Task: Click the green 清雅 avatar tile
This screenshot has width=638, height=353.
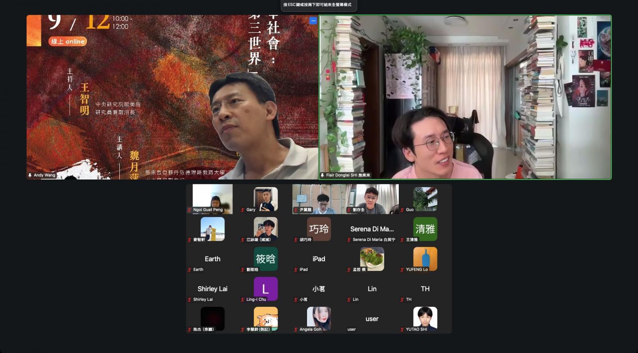Action: click(x=425, y=229)
